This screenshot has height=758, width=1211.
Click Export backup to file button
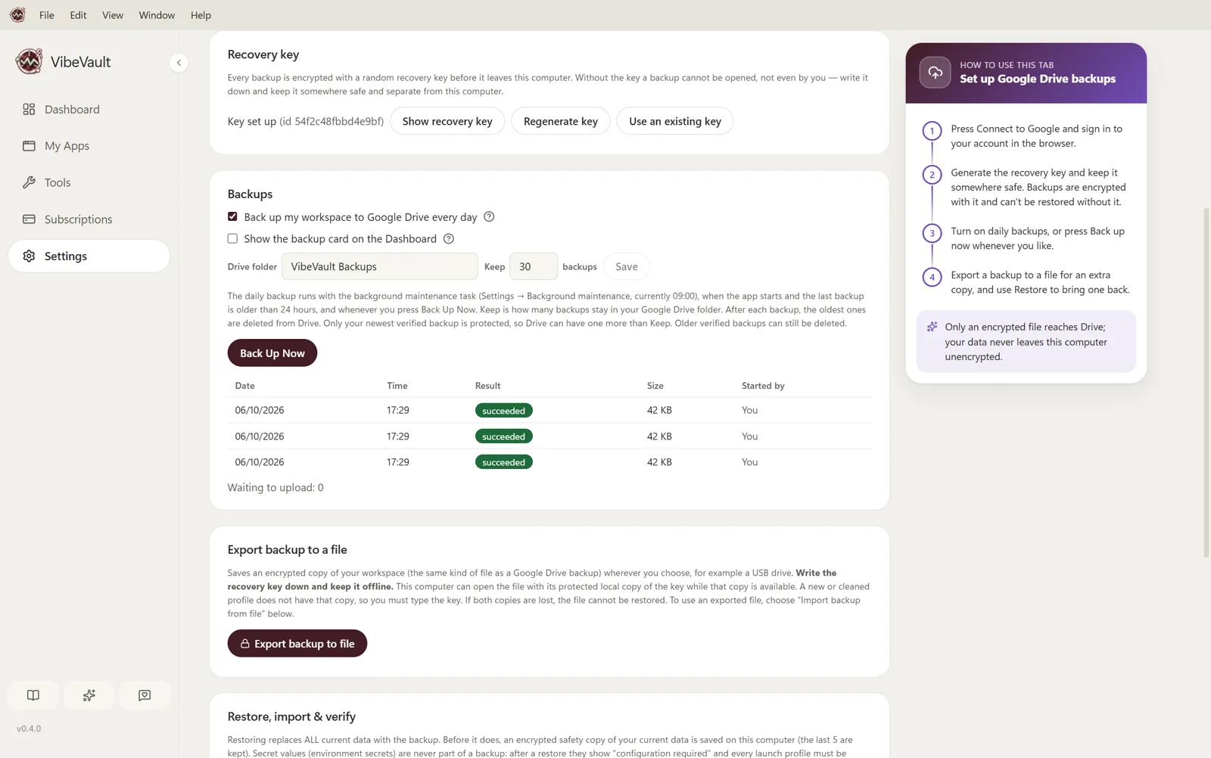297,644
